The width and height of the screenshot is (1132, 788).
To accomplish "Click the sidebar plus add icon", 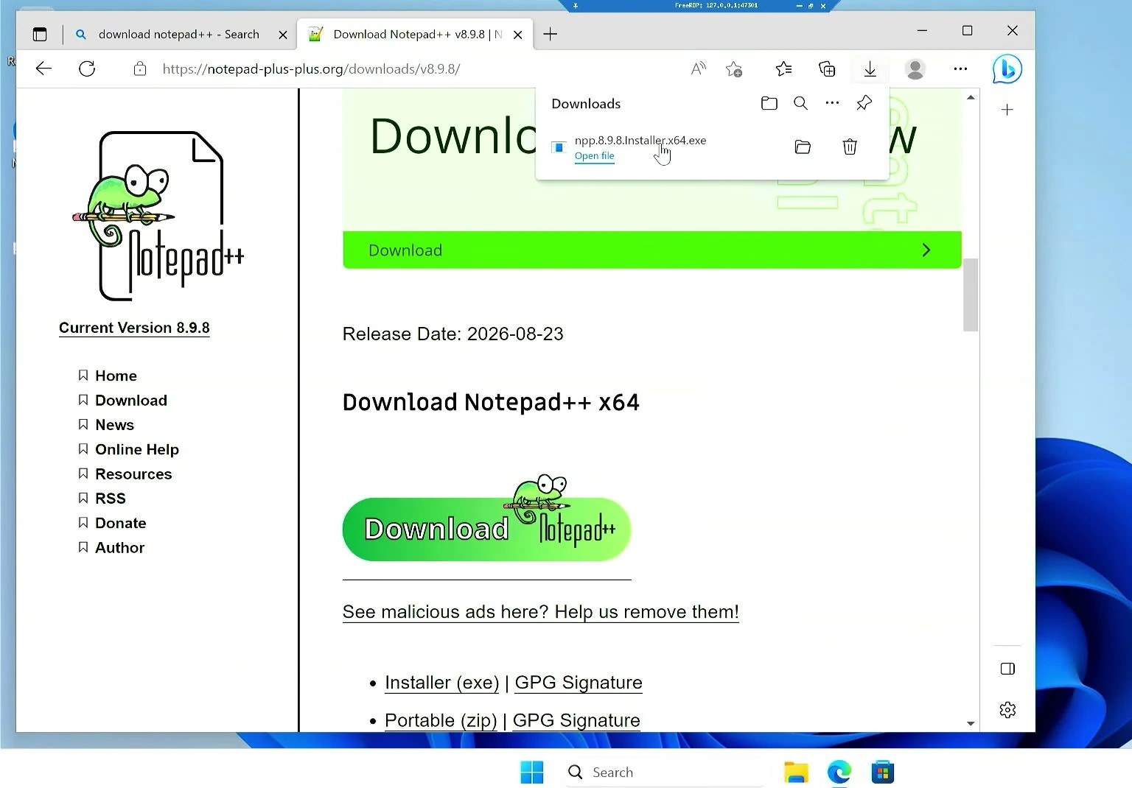I will [1007, 110].
